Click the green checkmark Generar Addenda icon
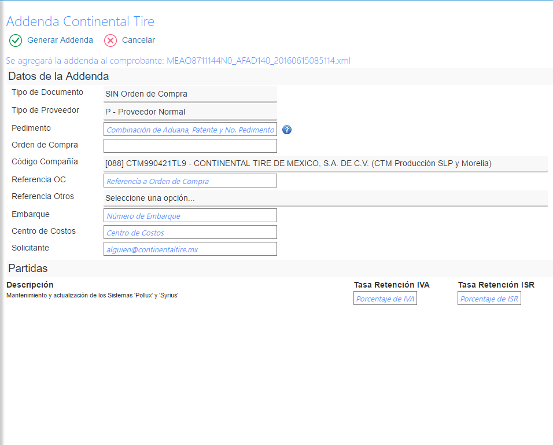 click(x=16, y=41)
